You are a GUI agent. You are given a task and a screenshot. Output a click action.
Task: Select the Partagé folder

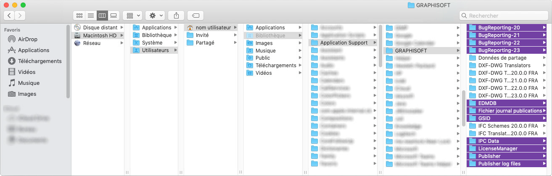tap(211, 43)
